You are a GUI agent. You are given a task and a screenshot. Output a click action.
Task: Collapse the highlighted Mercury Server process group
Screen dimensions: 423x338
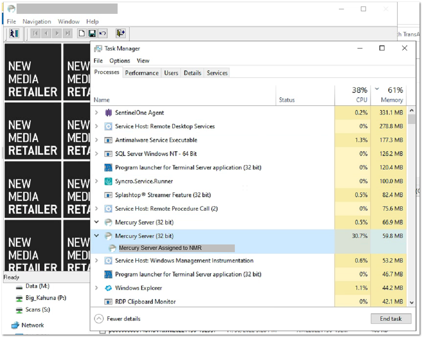97,236
